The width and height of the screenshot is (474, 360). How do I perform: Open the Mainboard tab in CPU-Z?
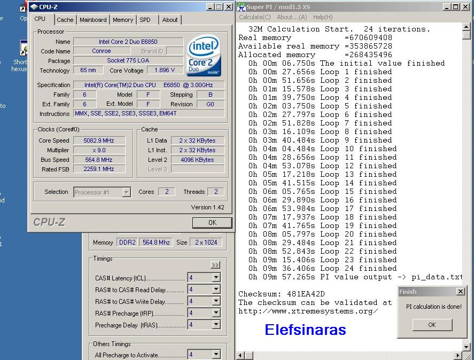click(93, 20)
